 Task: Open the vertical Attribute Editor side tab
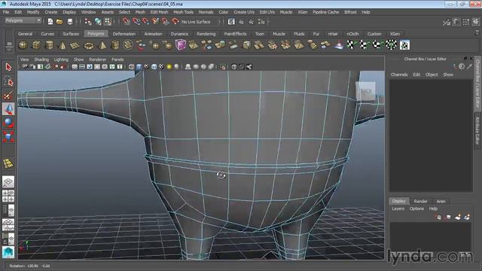click(477, 131)
